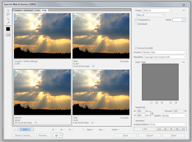
Task: Enable the Interlaced checkbox
Action: coord(136,24)
